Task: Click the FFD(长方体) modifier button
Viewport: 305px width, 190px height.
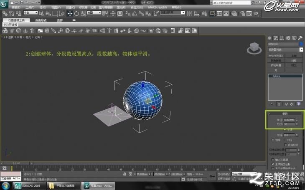Action: [276, 56]
